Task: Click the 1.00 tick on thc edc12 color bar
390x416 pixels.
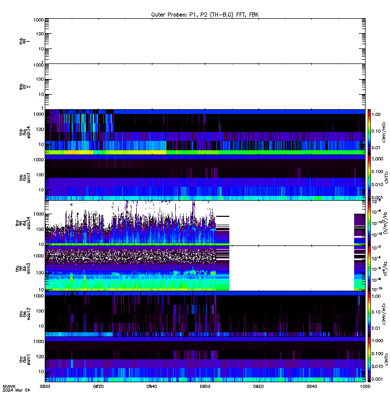Action: point(376,296)
